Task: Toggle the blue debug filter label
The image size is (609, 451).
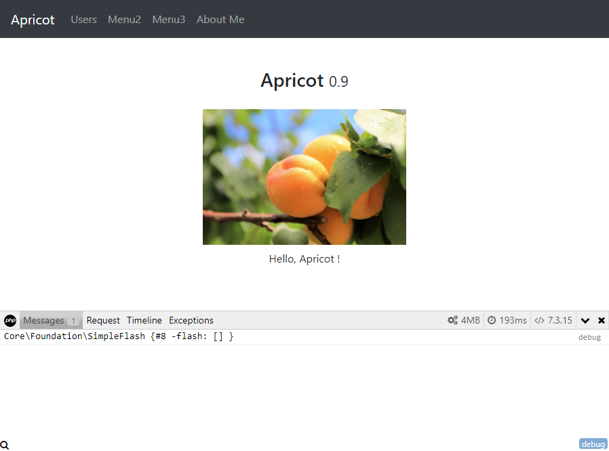Action: pos(593,444)
